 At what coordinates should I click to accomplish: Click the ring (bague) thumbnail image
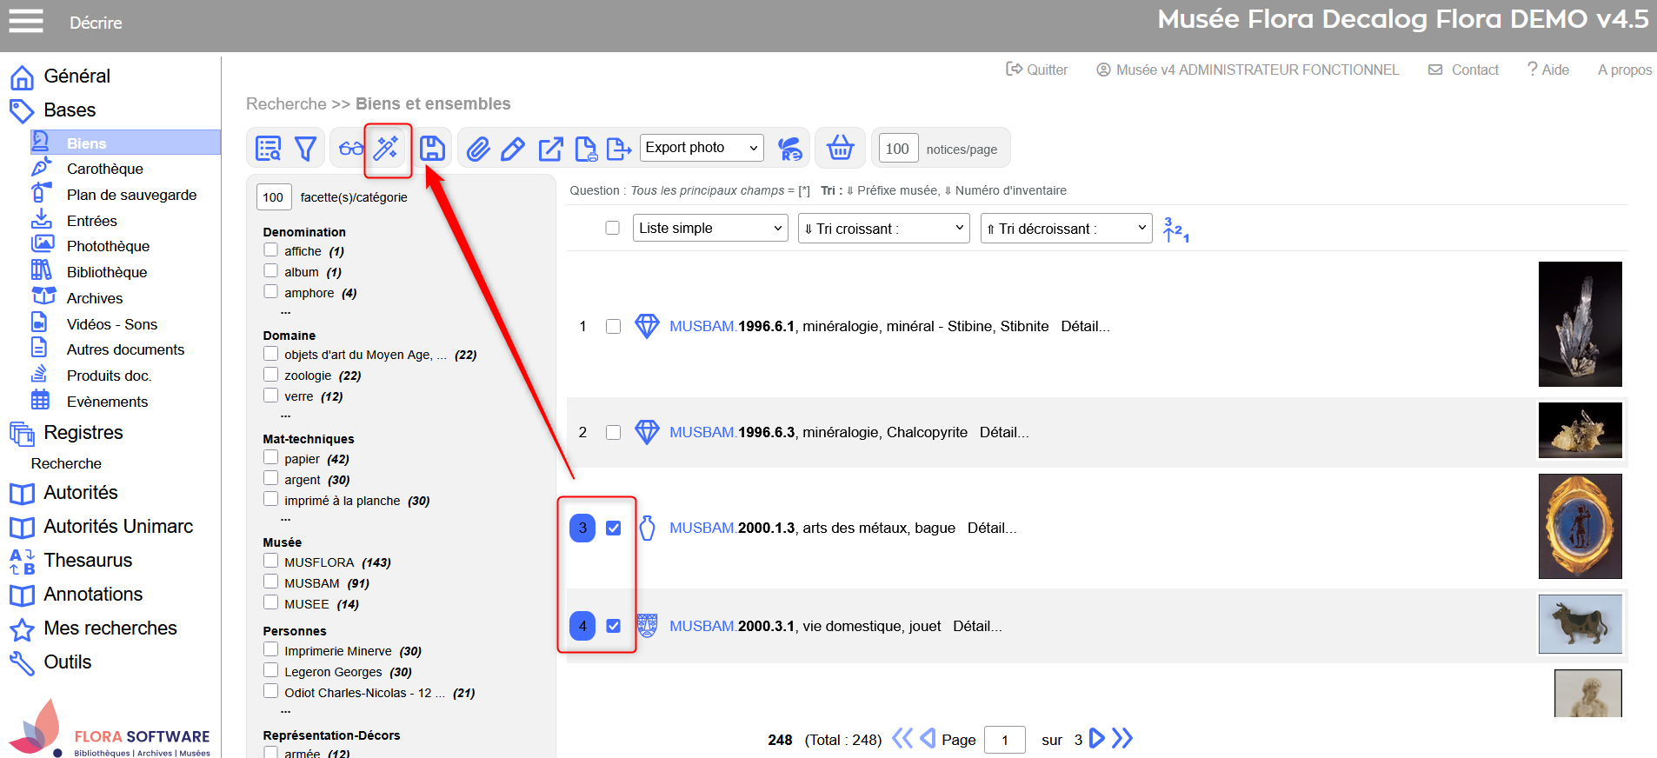(1580, 527)
